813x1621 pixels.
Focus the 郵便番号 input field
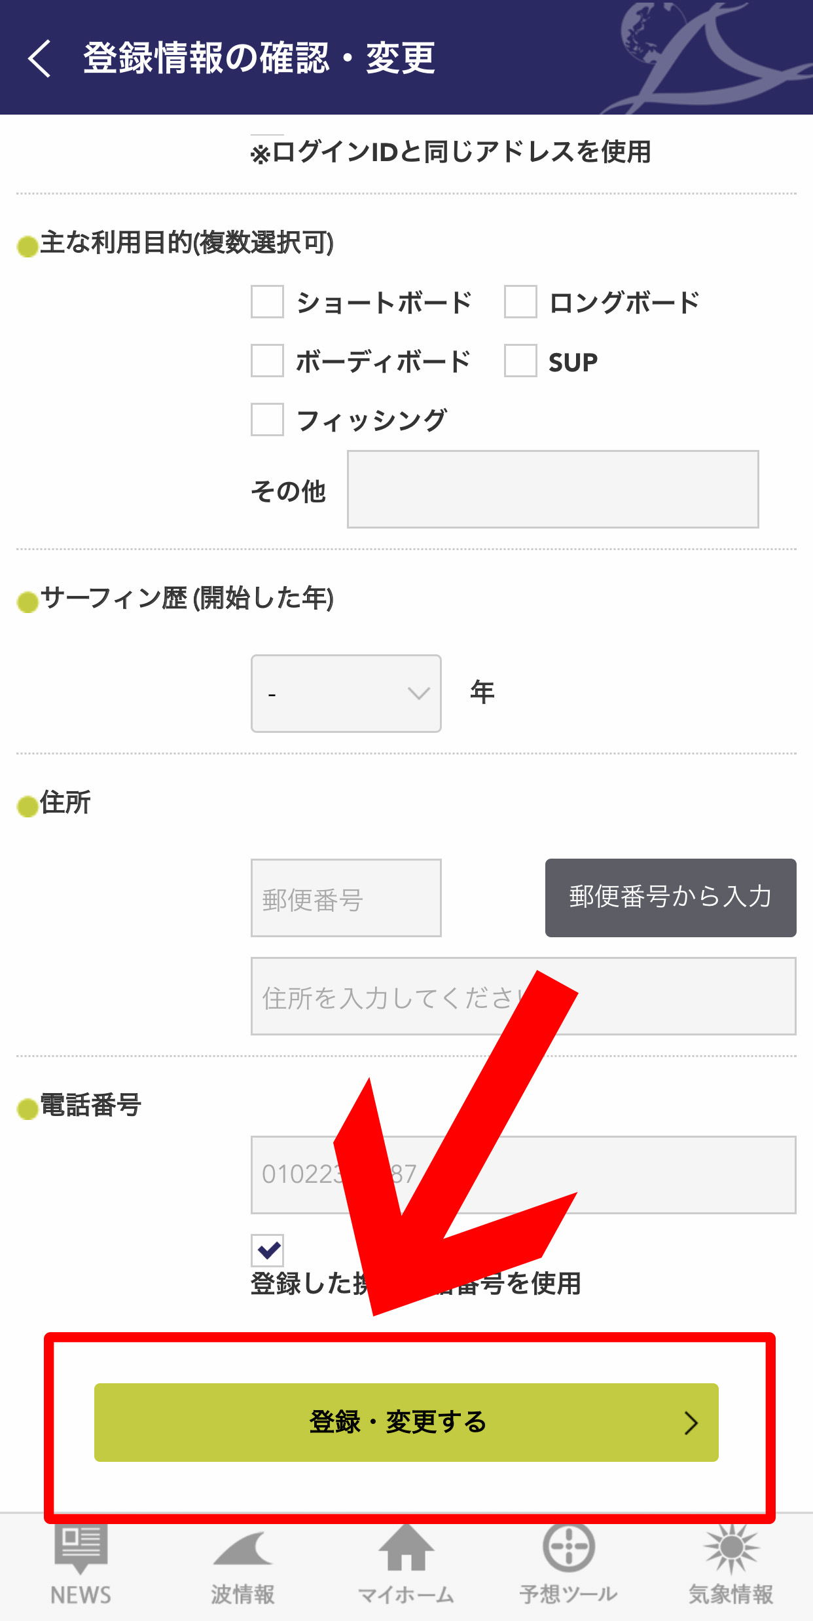pyautogui.click(x=346, y=898)
